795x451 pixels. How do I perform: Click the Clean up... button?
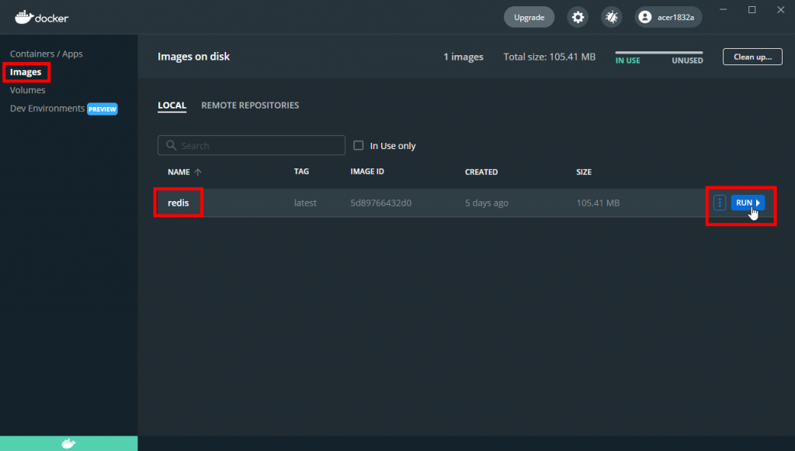pos(752,57)
